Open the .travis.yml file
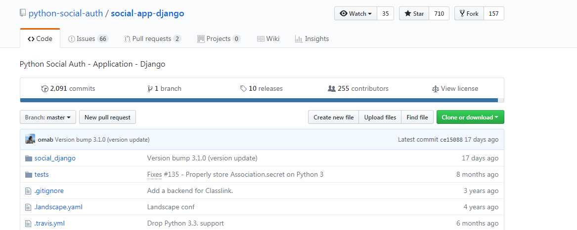The height and width of the screenshot is (230, 577). (49, 223)
